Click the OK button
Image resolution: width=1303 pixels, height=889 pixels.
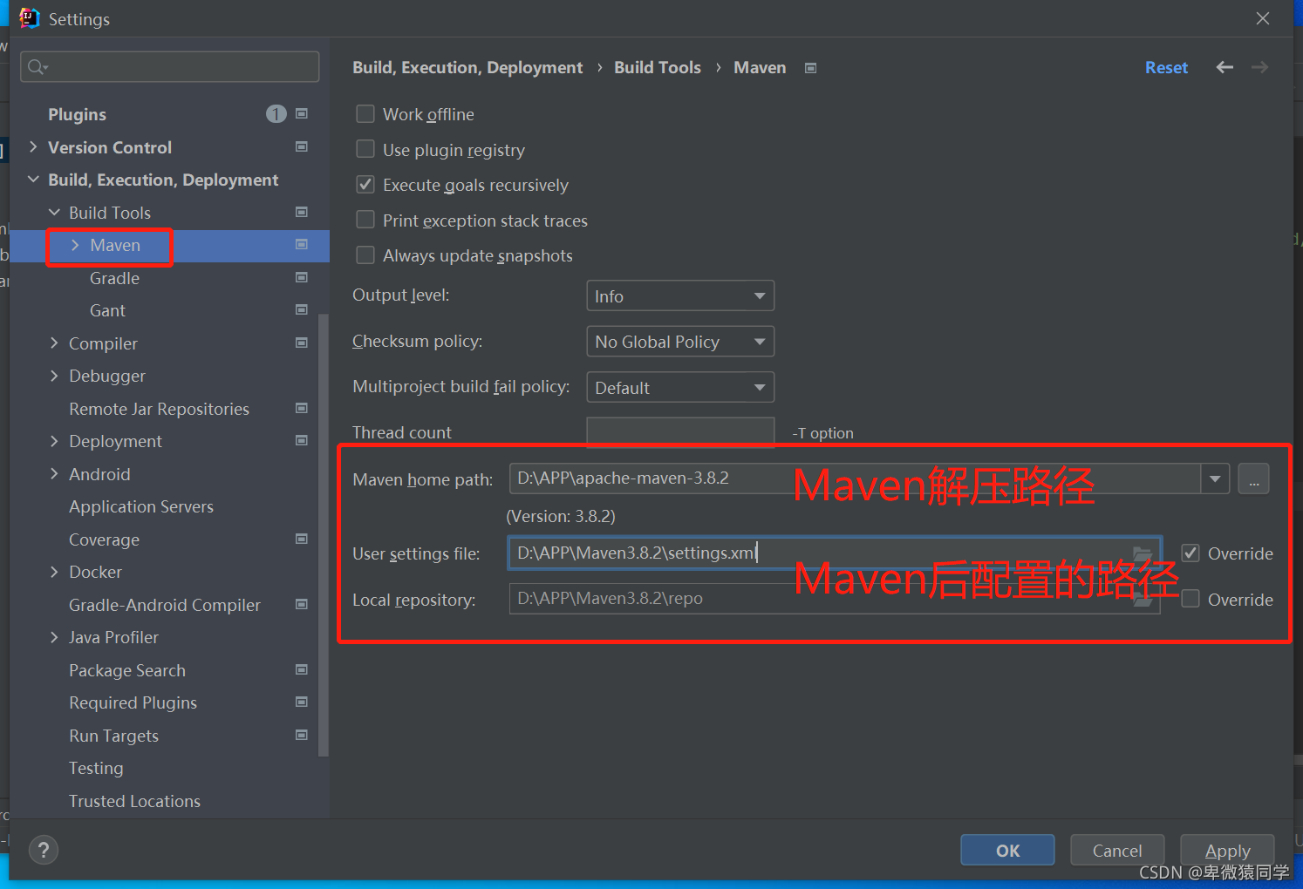click(1007, 851)
